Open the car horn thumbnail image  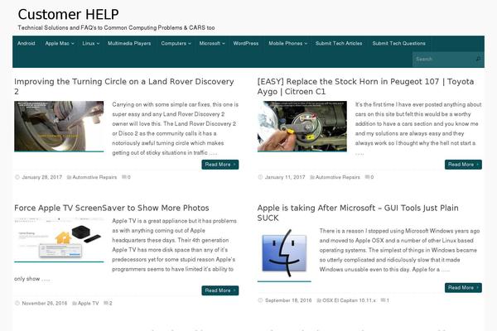coord(302,126)
